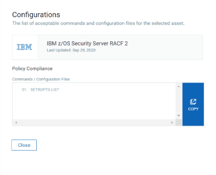Click the Commands / Configuration Files label
This screenshot has width=216, height=175.
pos(41,79)
